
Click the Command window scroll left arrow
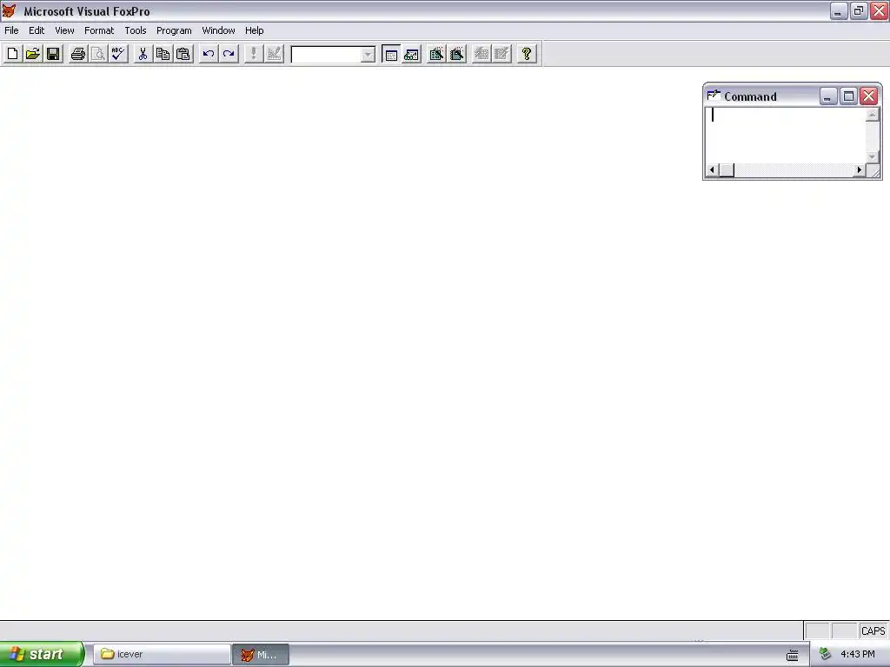[x=712, y=169]
